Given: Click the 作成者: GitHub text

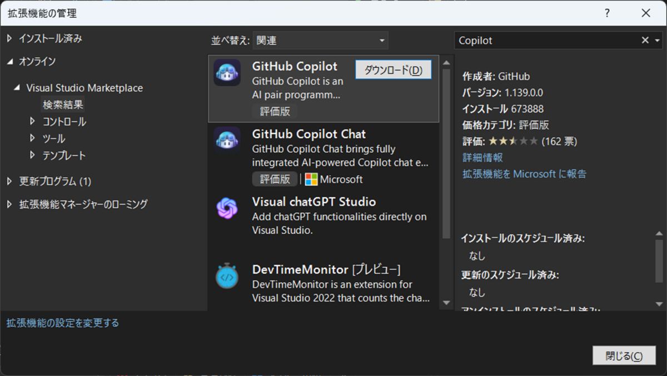Looking at the screenshot, I should click(x=496, y=77).
